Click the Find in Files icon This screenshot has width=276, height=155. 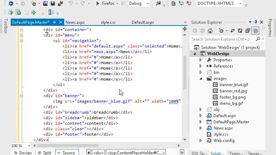tap(158, 3)
